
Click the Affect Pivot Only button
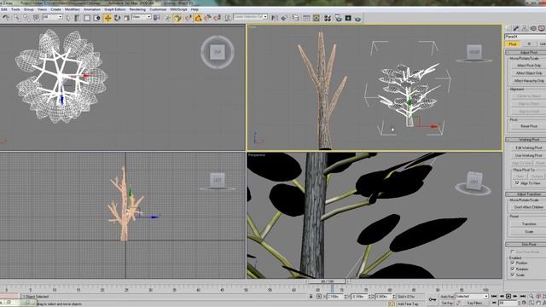click(529, 66)
